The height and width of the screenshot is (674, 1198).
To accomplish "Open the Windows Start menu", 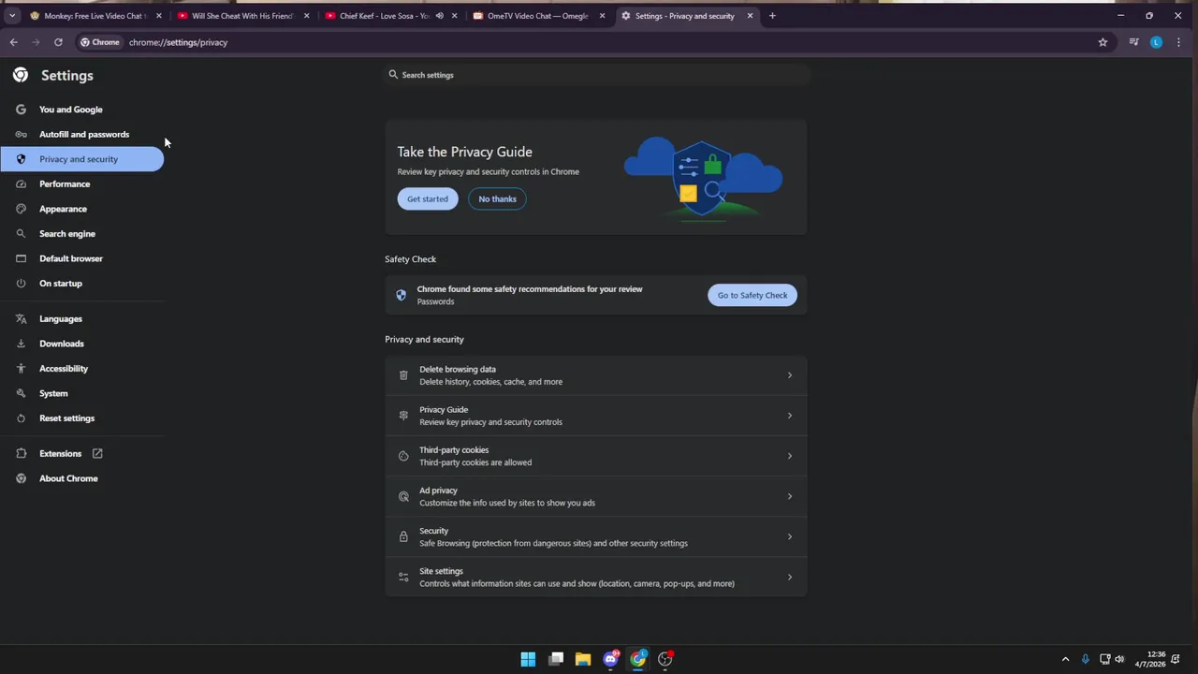I will click(528, 659).
